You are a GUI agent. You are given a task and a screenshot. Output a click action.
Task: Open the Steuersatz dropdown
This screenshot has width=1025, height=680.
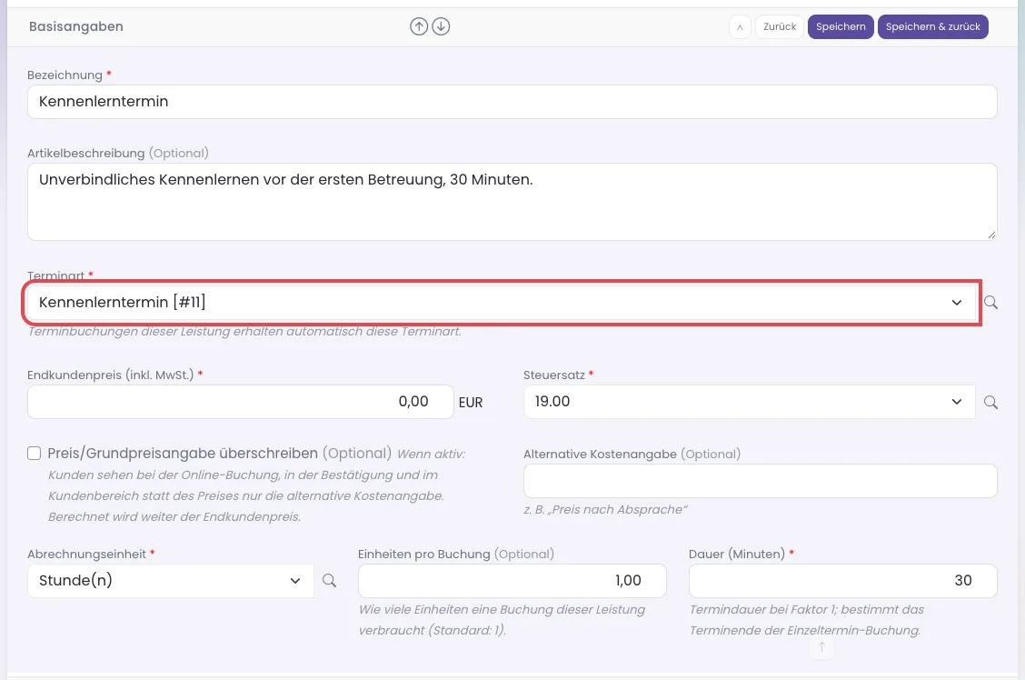click(x=749, y=402)
